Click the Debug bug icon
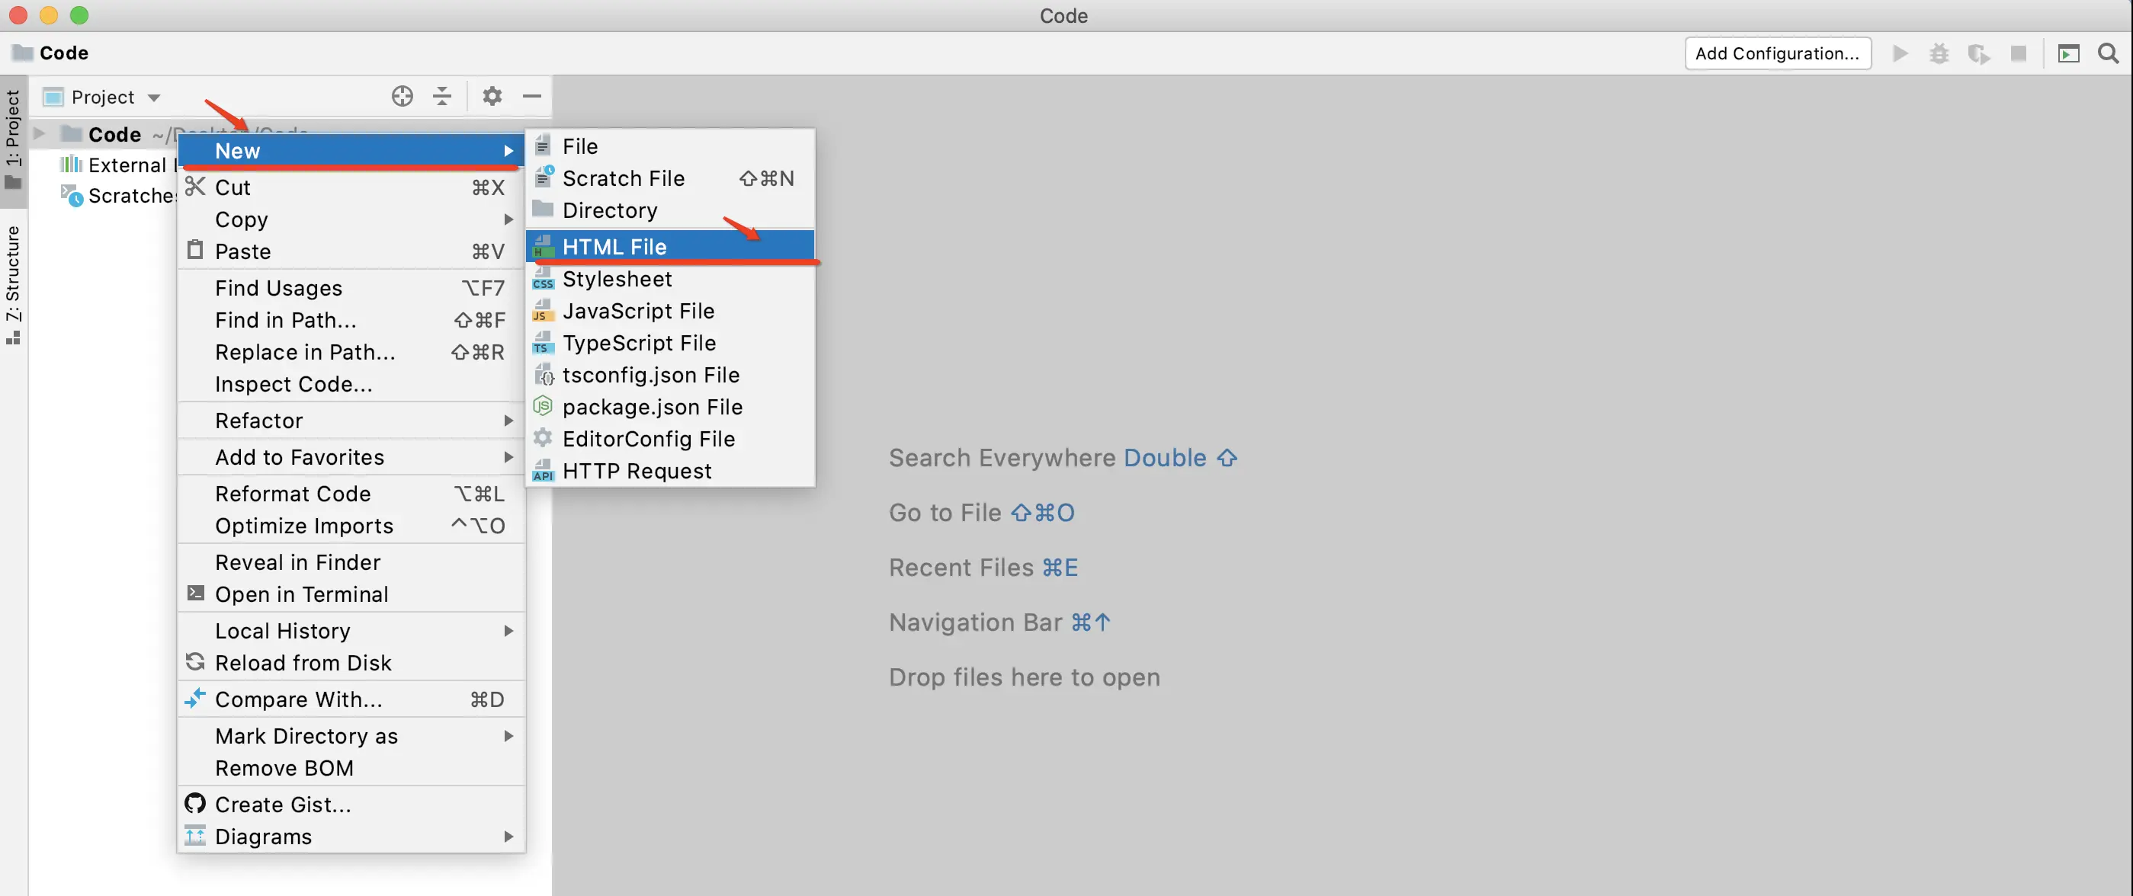 [x=1939, y=54]
